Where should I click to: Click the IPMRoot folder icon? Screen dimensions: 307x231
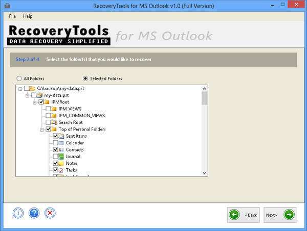coord(47,102)
